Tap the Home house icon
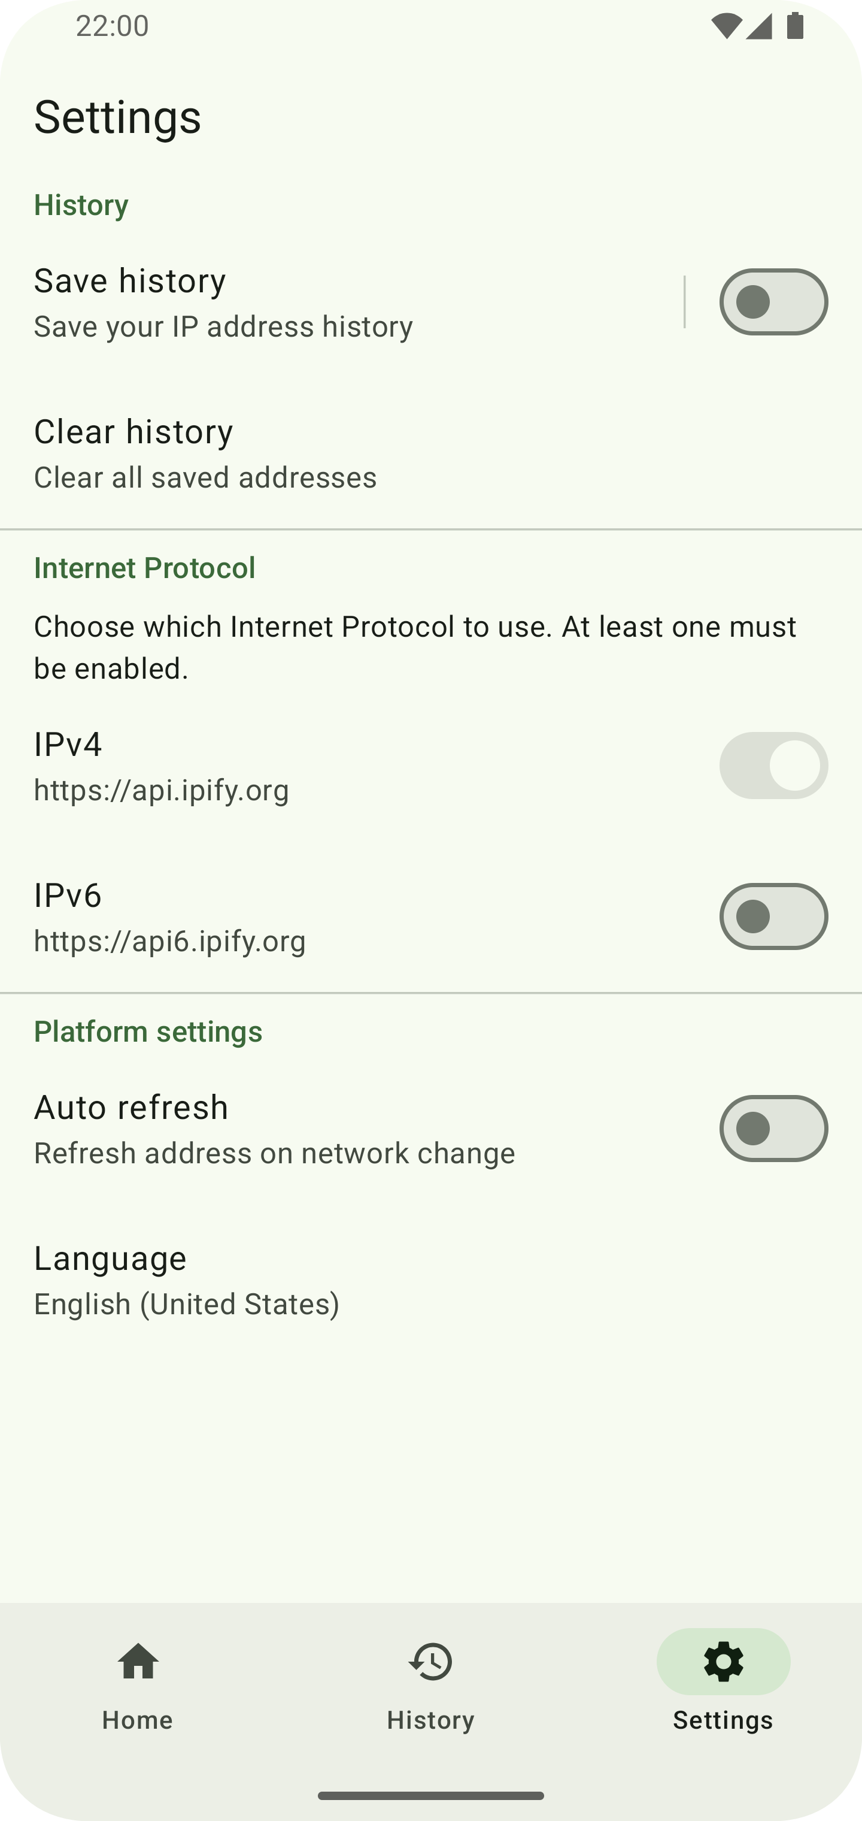This screenshot has height=1821, width=862. (138, 1660)
